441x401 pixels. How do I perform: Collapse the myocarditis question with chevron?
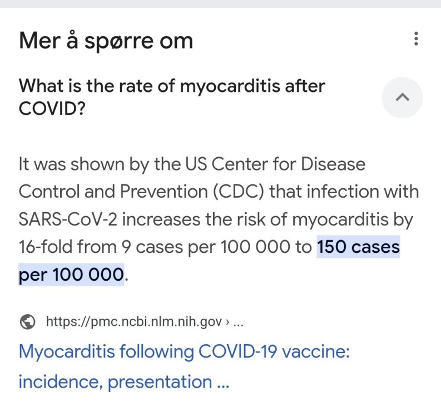[402, 97]
